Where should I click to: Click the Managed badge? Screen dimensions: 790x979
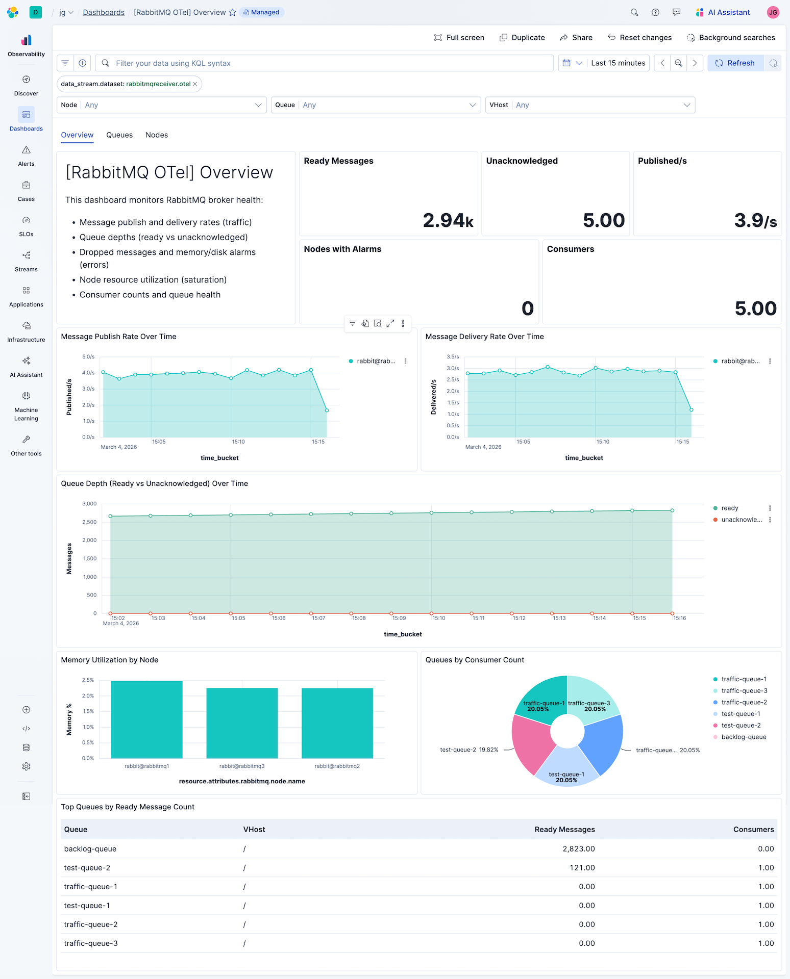click(262, 12)
